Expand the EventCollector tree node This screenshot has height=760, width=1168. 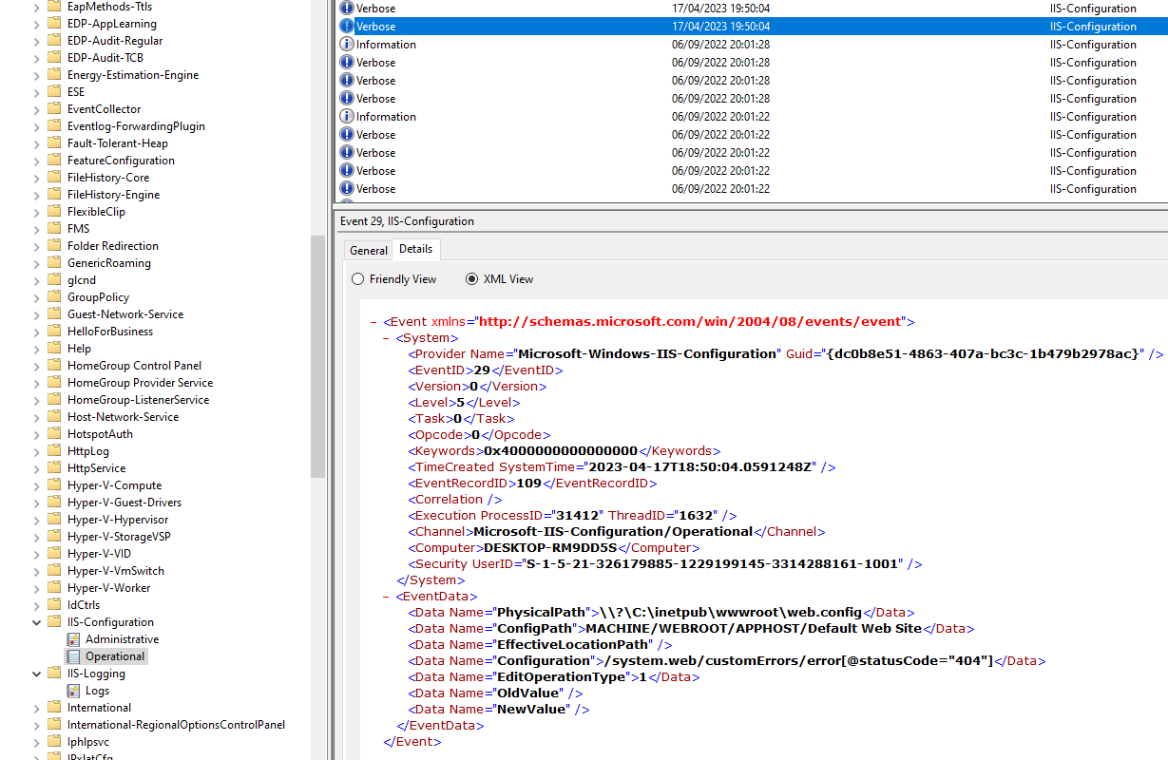point(37,109)
